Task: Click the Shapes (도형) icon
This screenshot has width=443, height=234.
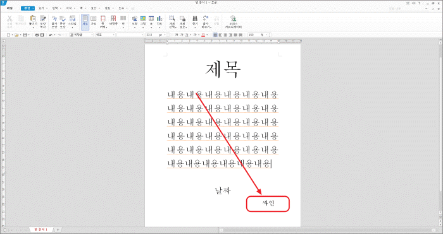Action: [134, 18]
